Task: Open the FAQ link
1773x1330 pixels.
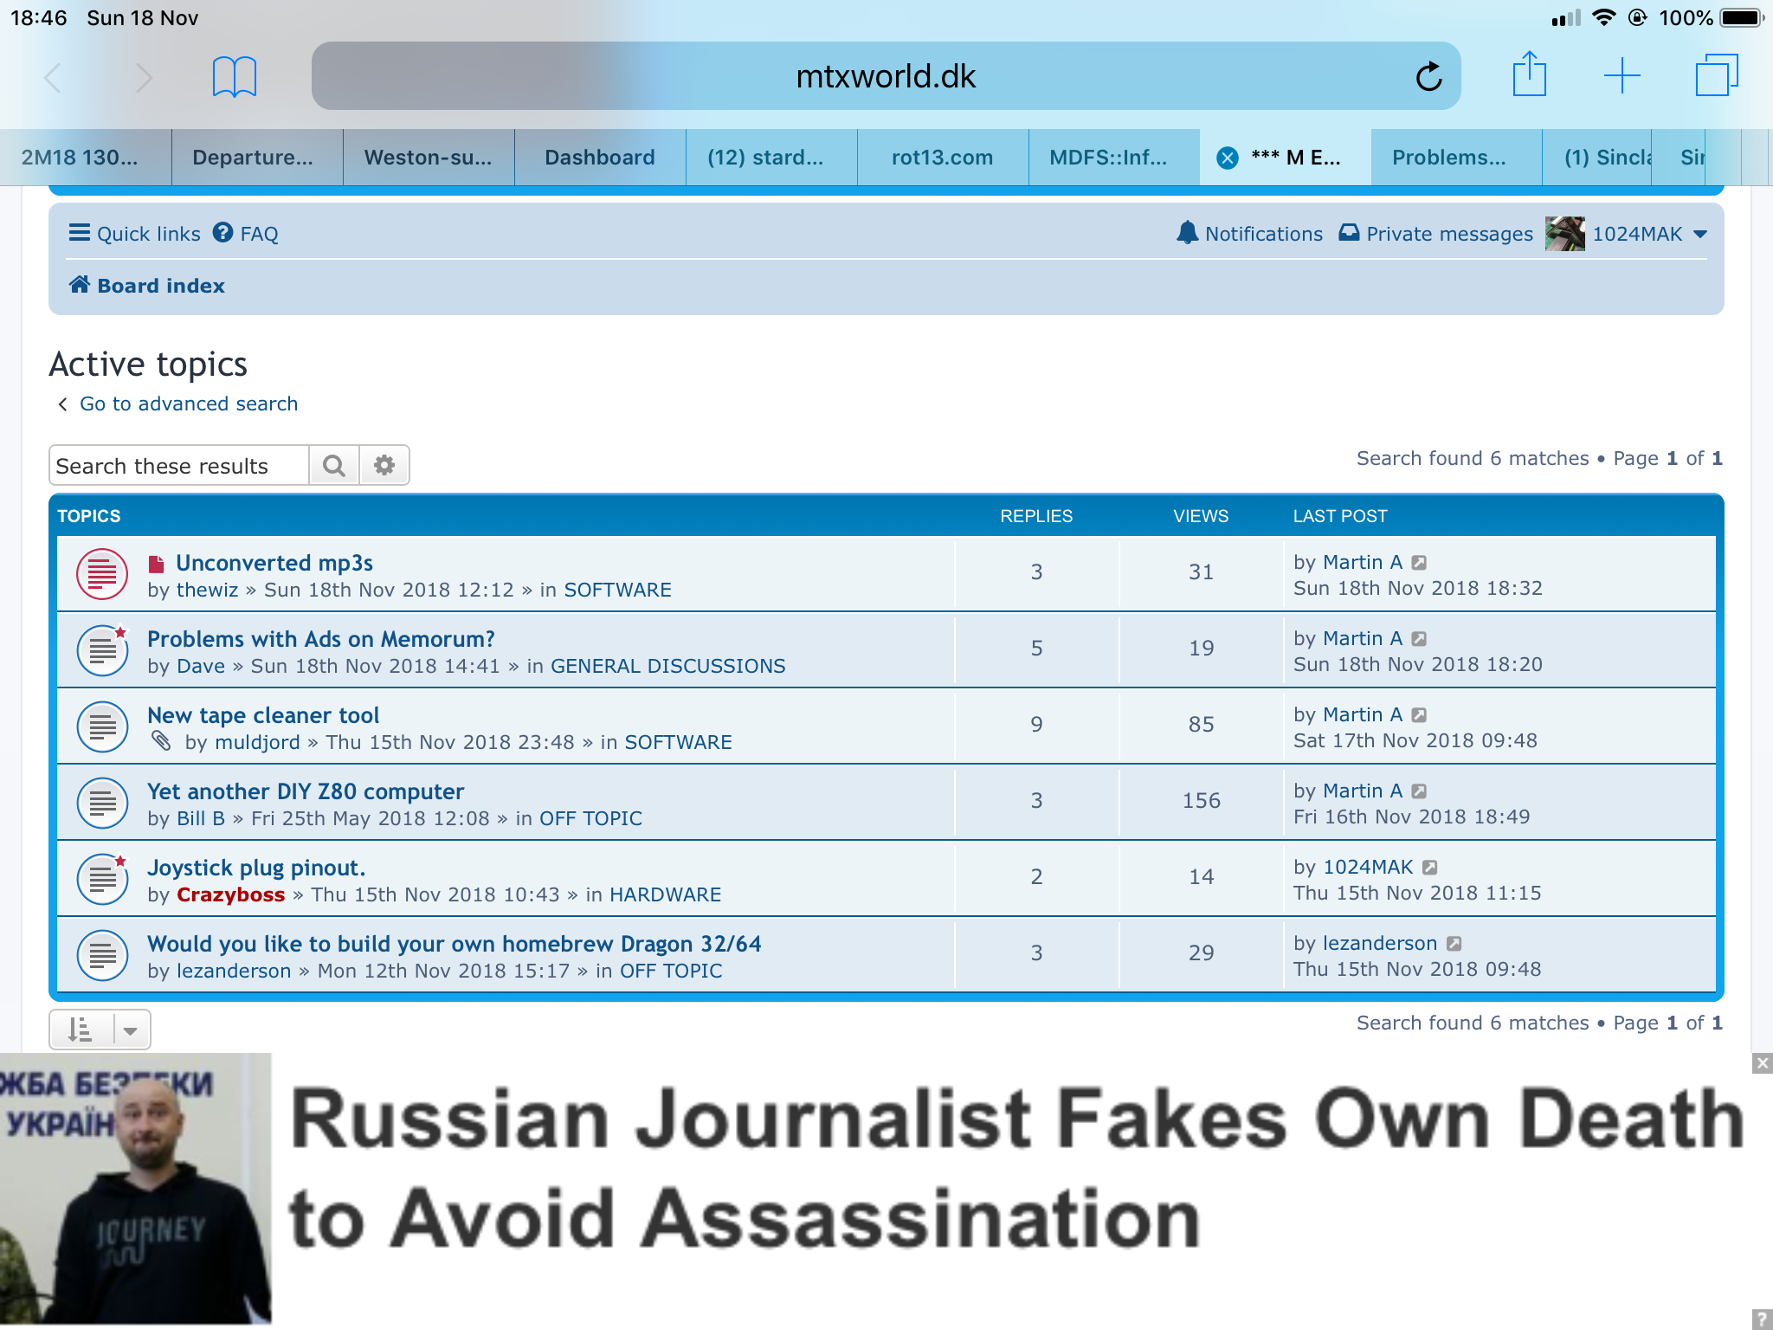Action: (x=246, y=234)
